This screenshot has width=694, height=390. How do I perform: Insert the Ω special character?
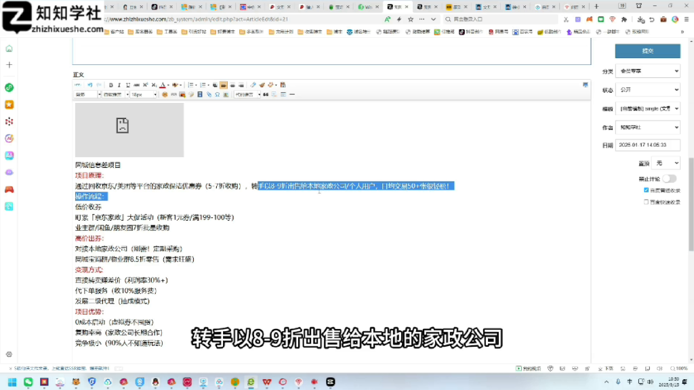(218, 95)
